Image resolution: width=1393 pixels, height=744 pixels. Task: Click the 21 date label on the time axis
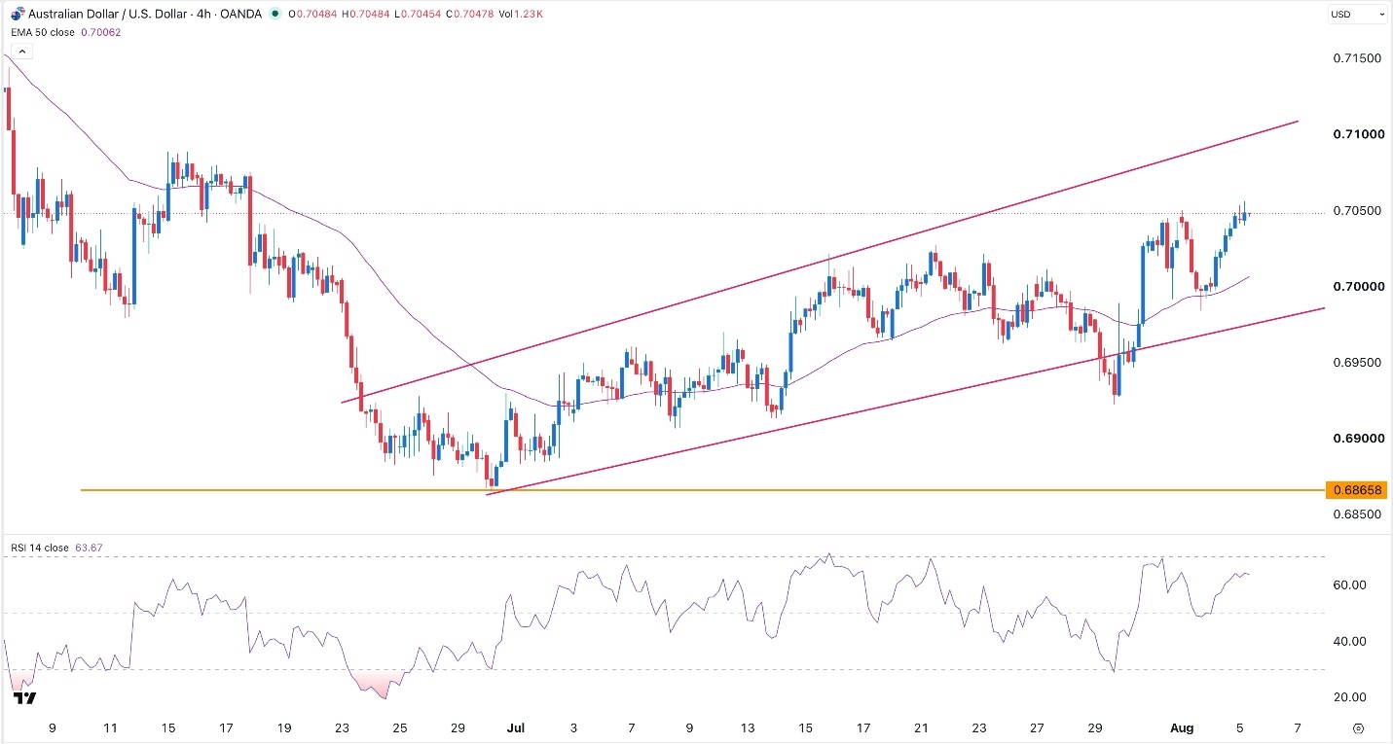click(x=921, y=727)
